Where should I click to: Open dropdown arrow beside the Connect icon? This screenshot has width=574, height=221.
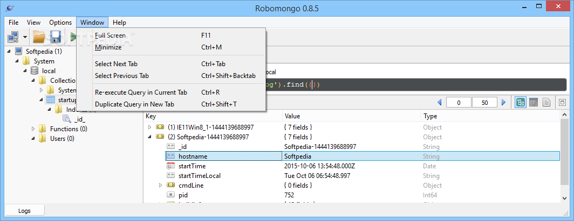[x=25, y=37]
